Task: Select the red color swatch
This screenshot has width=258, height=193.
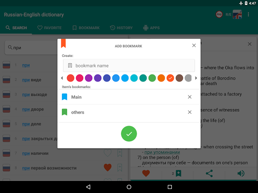Action: (71, 78)
